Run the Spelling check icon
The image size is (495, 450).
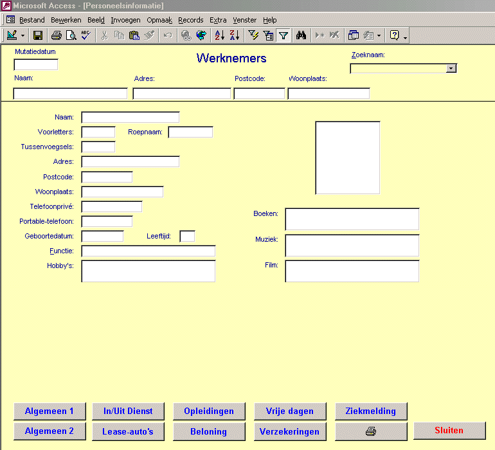pos(86,35)
